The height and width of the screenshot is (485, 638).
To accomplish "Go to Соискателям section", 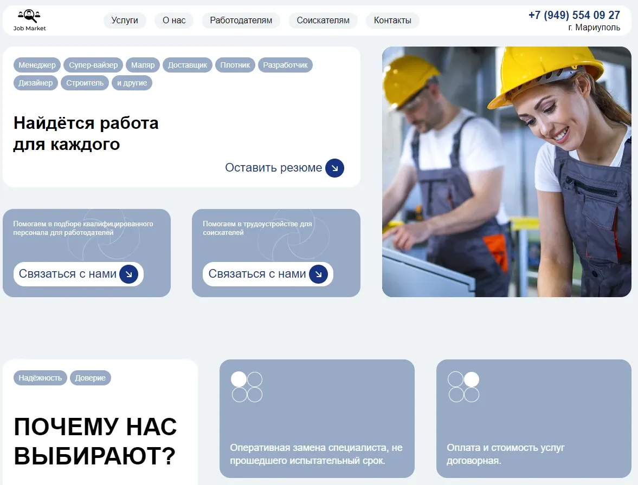I will coord(323,21).
